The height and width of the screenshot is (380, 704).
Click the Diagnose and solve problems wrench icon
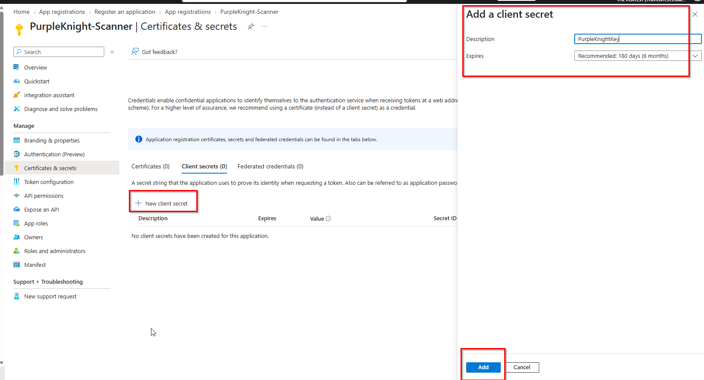(x=16, y=109)
